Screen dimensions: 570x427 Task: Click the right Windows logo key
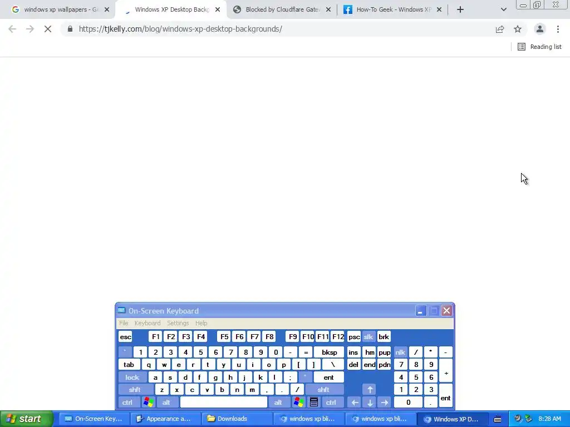(x=299, y=403)
